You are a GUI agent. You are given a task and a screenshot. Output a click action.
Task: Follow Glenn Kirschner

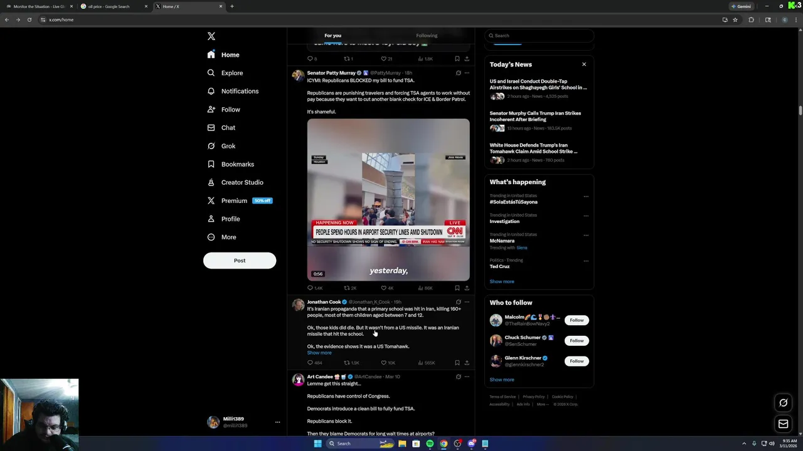(577, 361)
